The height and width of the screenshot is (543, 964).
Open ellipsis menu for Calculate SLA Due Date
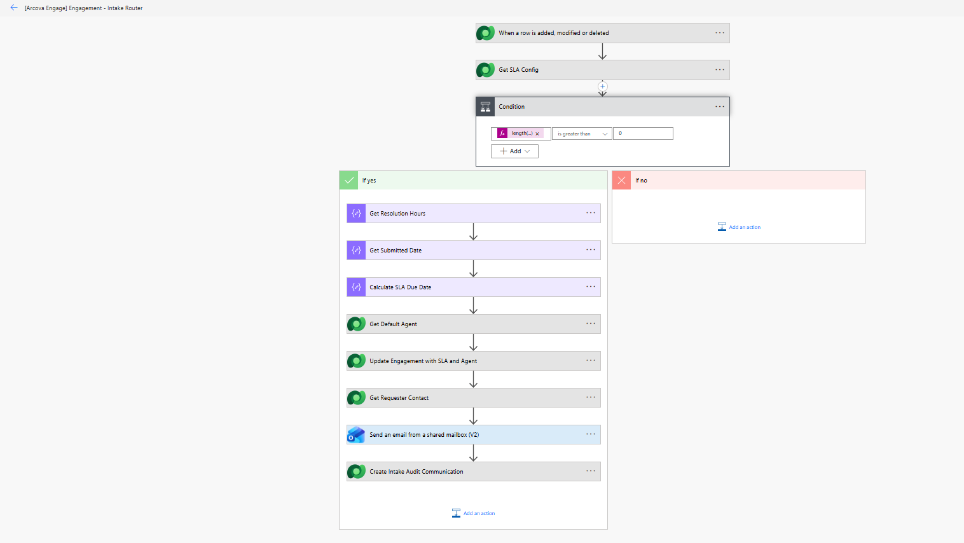coord(591,287)
